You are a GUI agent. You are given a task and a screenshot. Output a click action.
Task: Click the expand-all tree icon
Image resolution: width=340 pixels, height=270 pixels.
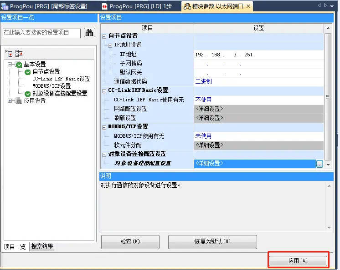pos(9,53)
